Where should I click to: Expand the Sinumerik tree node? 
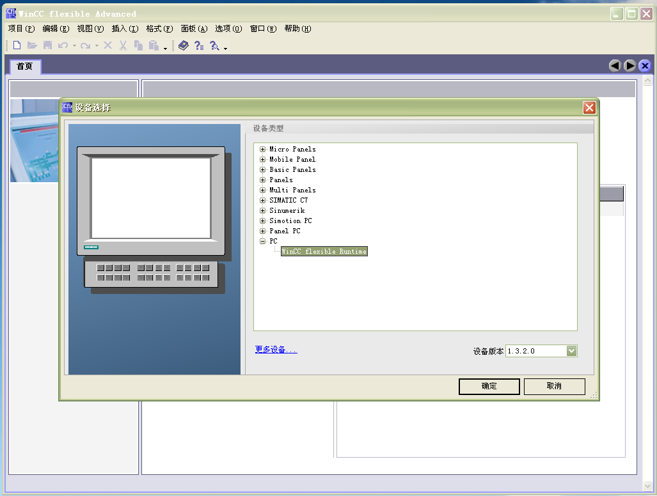(x=263, y=210)
